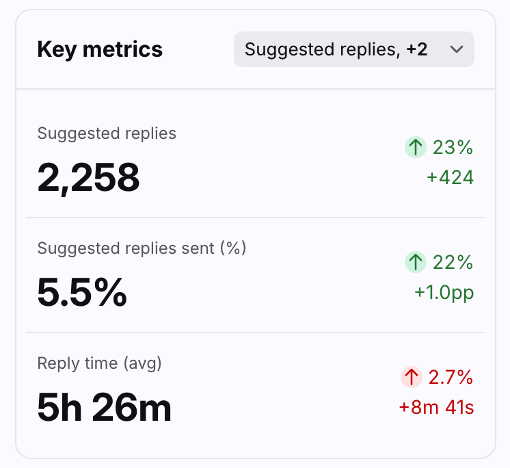The width and height of the screenshot is (510, 468).
Task: Click the 2.7% change indicator
Action: [451, 377]
